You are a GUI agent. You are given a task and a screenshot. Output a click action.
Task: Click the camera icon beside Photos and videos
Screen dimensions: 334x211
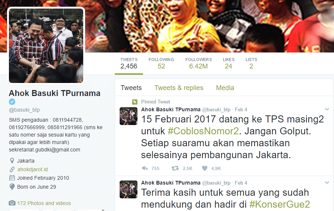[12, 203]
